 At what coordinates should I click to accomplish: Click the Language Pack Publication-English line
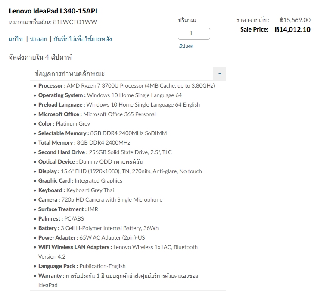pyautogui.click(x=82, y=266)
